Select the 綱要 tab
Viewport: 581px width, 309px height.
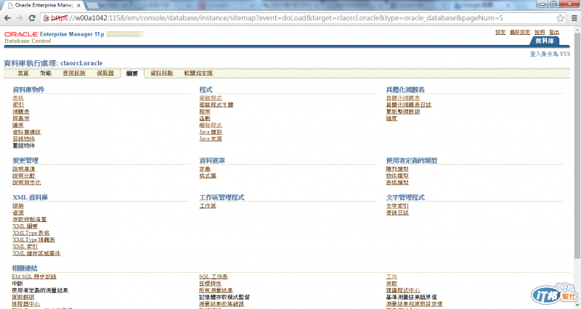point(132,73)
